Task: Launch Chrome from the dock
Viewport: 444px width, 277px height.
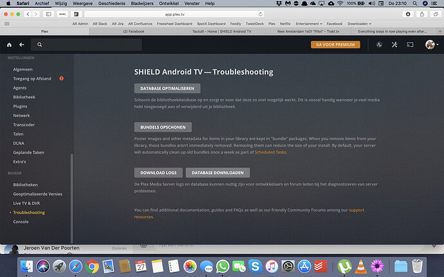Action: 92,267
